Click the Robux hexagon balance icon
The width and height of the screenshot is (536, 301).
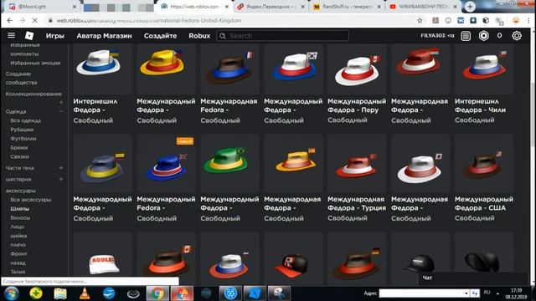484,35
